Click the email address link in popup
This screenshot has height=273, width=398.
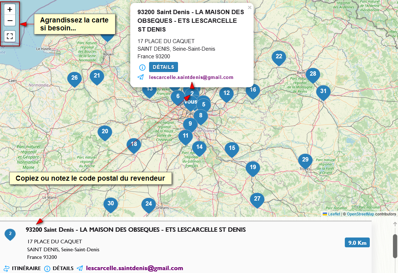[x=191, y=77]
